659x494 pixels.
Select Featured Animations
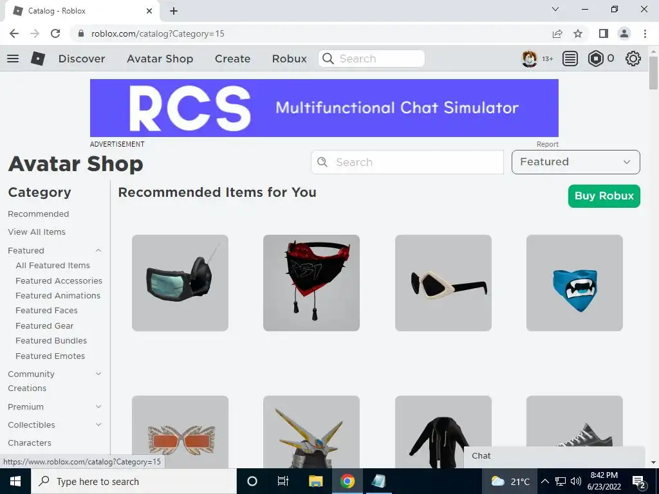point(58,296)
